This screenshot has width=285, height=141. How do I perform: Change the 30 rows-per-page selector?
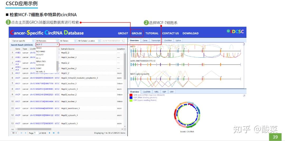(x=15, y=133)
